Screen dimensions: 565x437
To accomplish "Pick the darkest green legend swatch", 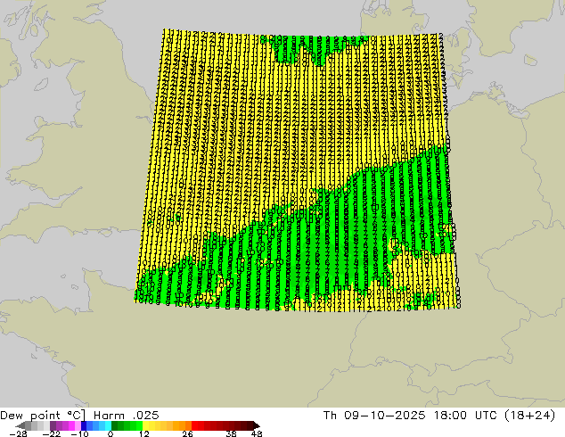I will (x=115, y=425).
